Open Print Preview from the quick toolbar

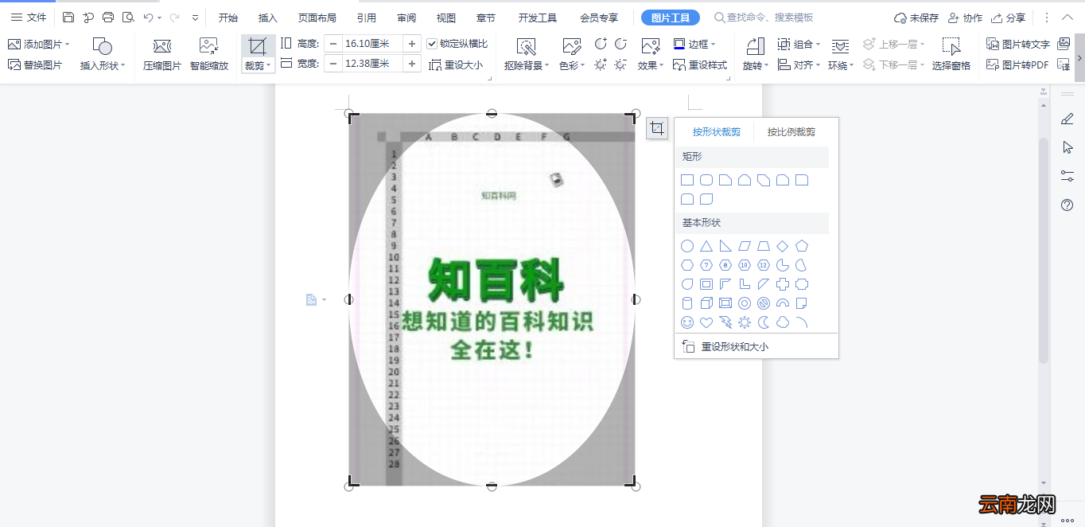click(128, 18)
